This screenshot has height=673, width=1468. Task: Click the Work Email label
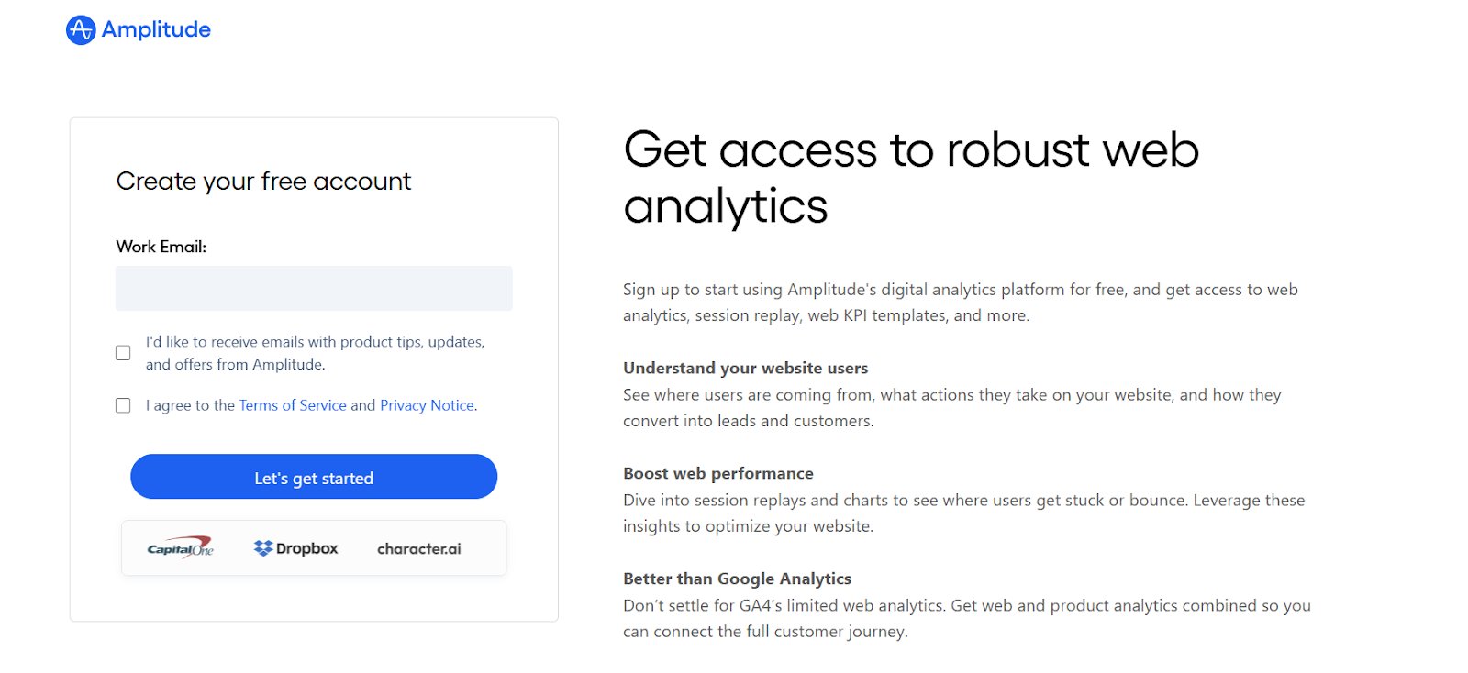(x=161, y=247)
